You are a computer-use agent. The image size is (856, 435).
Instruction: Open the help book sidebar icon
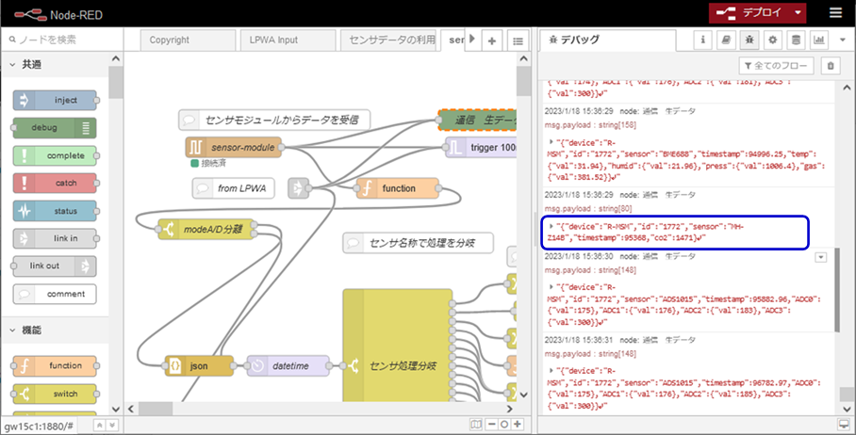(726, 40)
